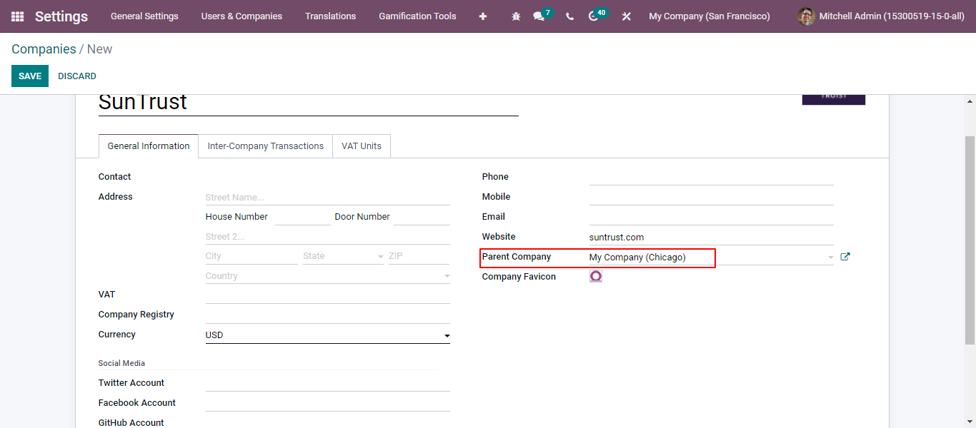
Task: Click the City field
Action: click(252, 256)
